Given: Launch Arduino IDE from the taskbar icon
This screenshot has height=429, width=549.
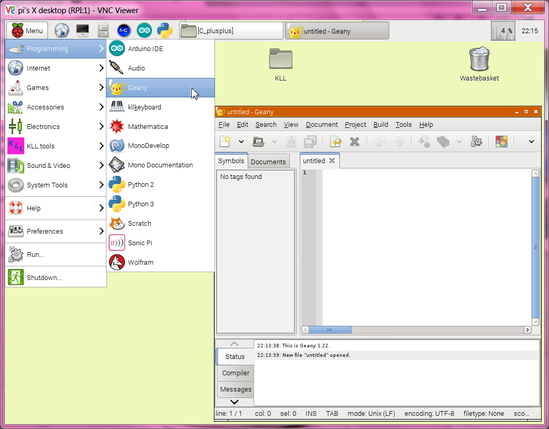Looking at the screenshot, I should tap(144, 31).
